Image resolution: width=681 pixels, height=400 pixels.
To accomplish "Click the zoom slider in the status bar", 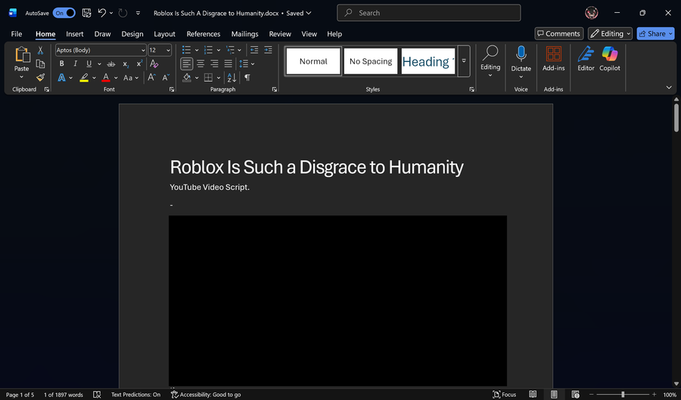I will pos(623,395).
